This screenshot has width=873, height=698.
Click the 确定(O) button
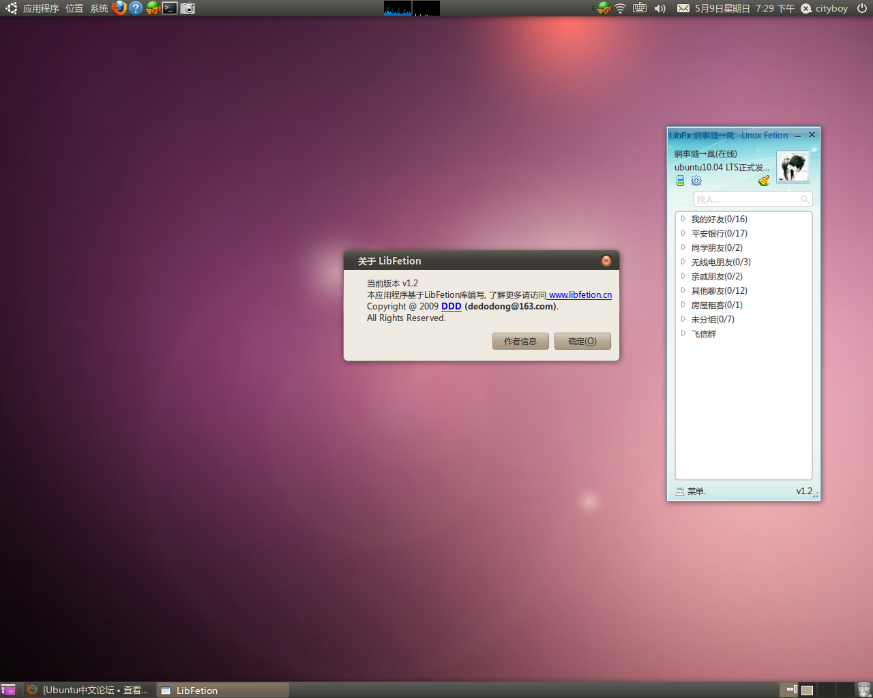point(582,342)
